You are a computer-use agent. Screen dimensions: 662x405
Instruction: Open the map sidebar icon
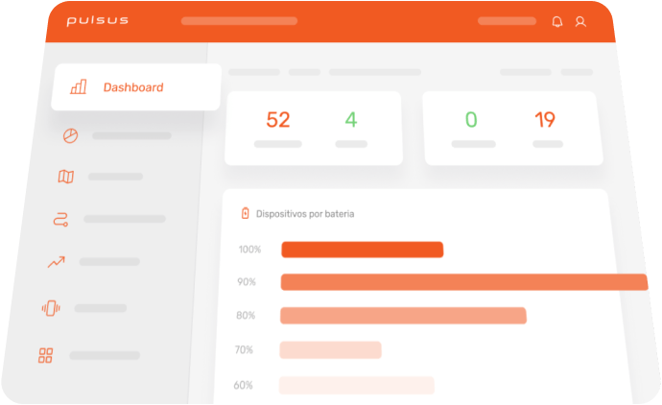pyautogui.click(x=66, y=176)
